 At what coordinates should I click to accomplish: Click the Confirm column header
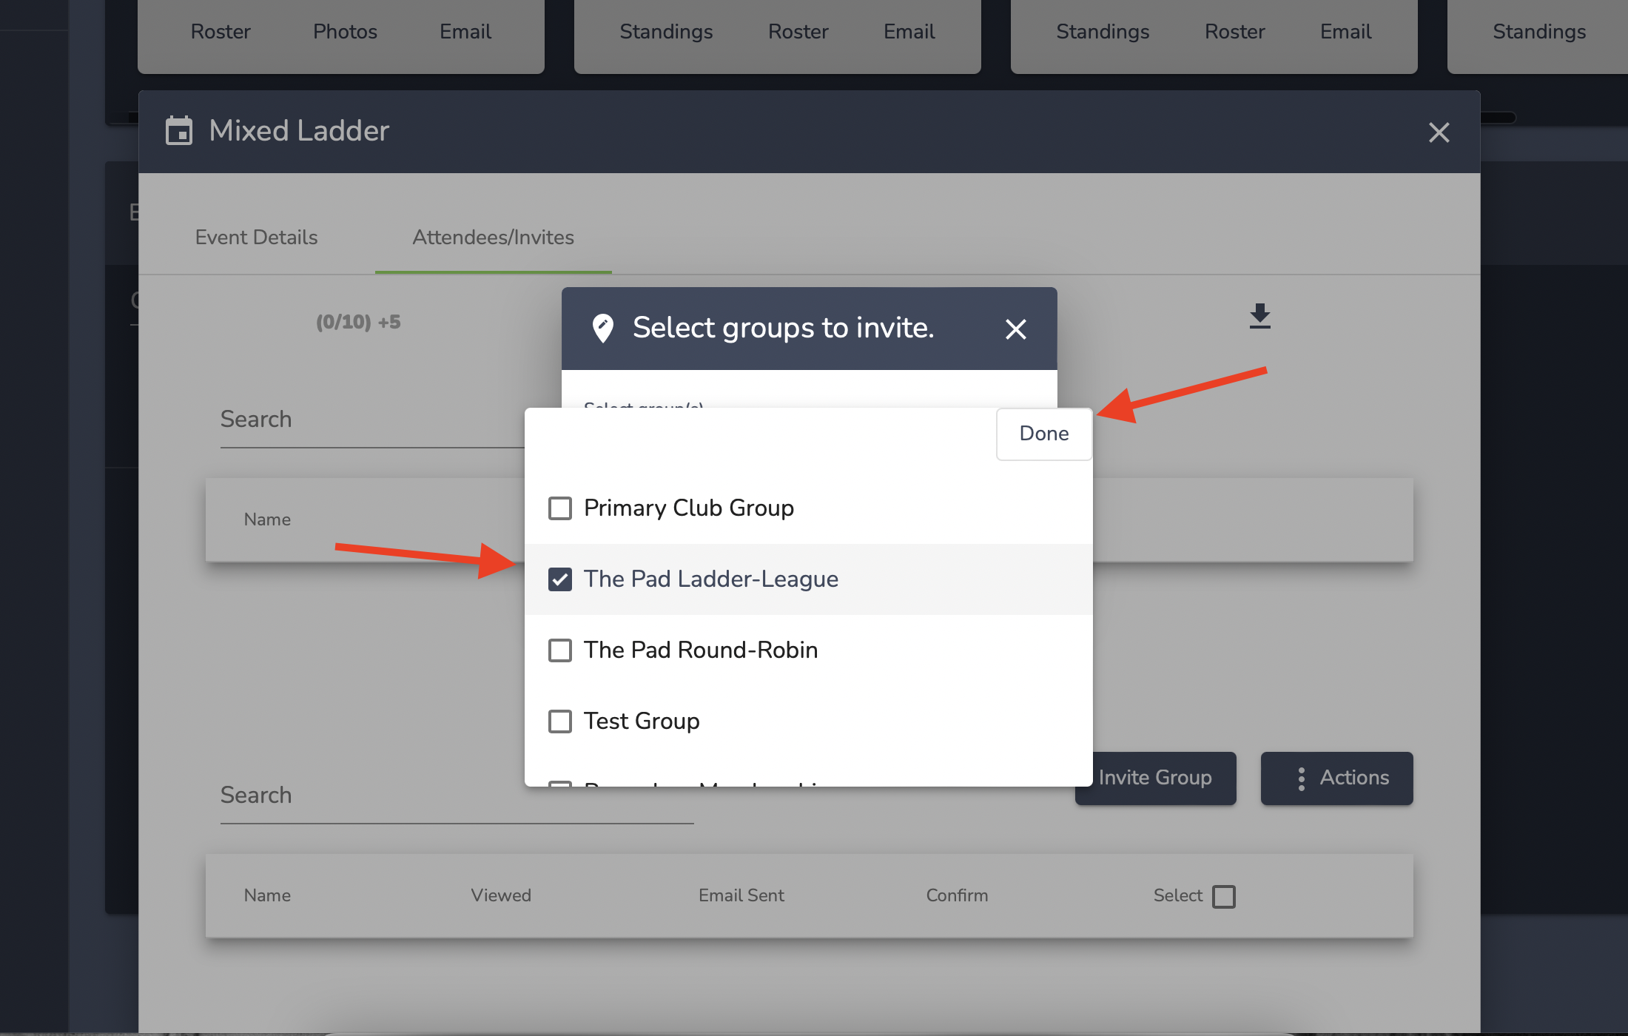(x=957, y=895)
